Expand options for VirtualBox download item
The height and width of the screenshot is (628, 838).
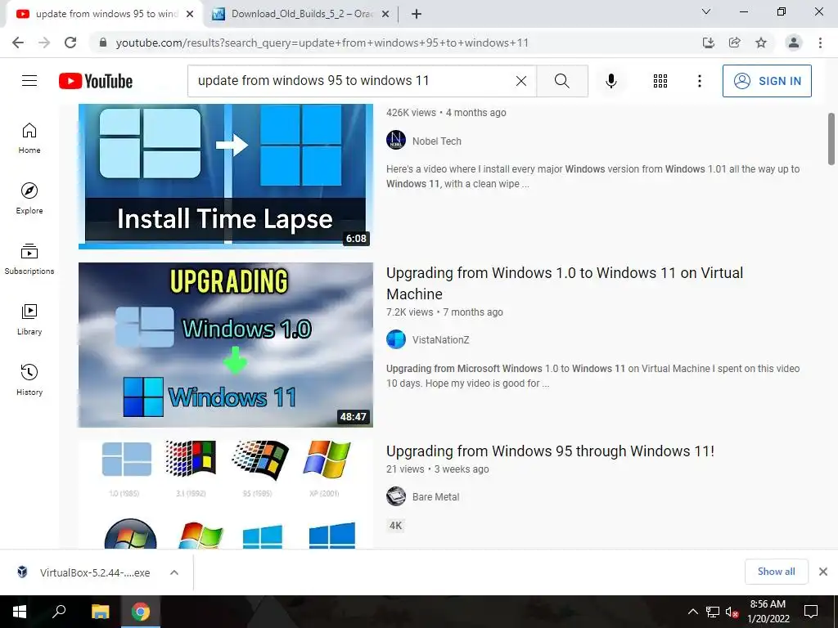point(173,572)
